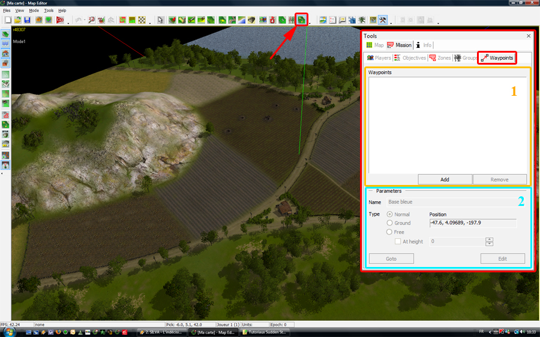Image resolution: width=540 pixels, height=337 pixels.
Task: Switch to the SILVA taskbar window
Action: [162, 332]
